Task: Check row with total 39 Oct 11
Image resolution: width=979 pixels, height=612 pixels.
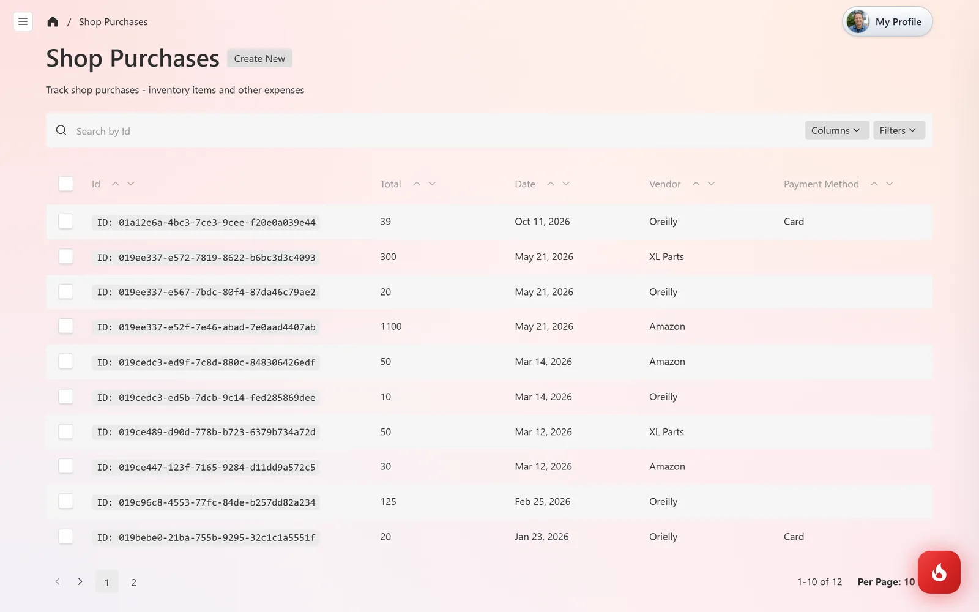Action: [65, 222]
